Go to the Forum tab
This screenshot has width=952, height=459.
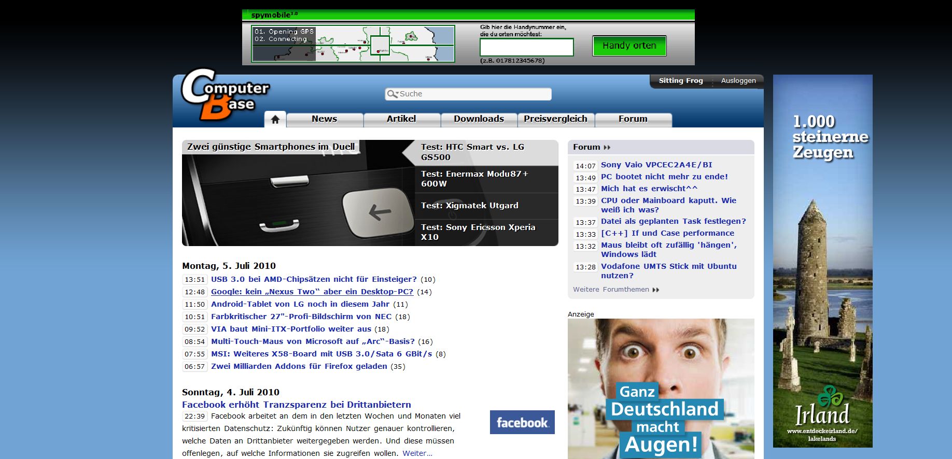(x=633, y=119)
